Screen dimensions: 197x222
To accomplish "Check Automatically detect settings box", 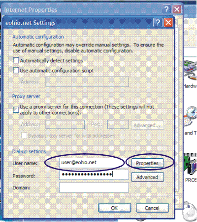I will coord(16,60).
